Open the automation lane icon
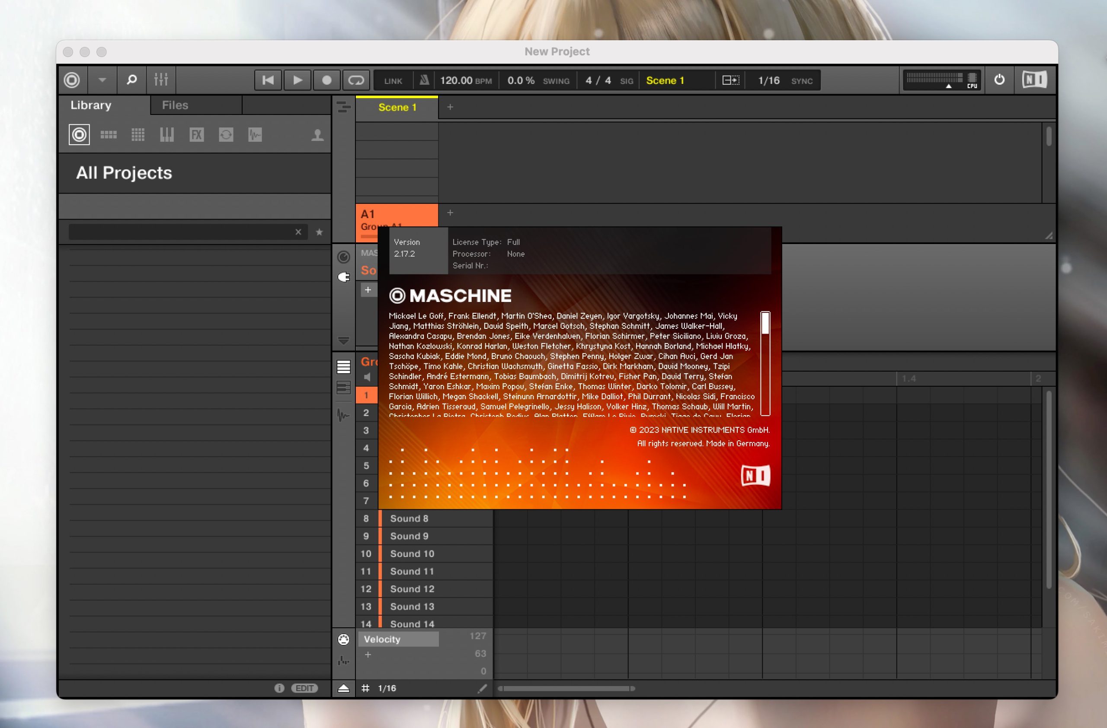The image size is (1107, 728). 343,660
